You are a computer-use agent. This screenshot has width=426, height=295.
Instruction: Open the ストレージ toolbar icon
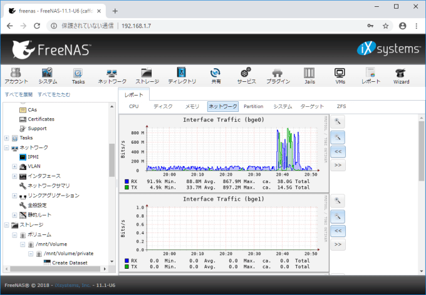tap(147, 75)
